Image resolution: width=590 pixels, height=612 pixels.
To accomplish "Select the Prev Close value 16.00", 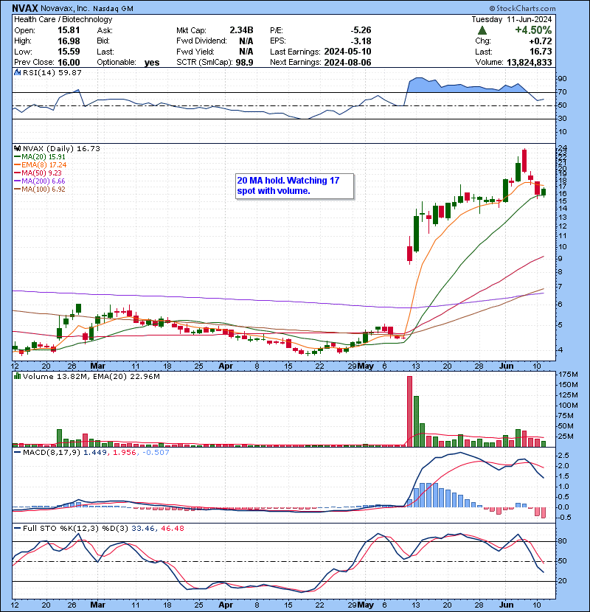I will tap(69, 63).
